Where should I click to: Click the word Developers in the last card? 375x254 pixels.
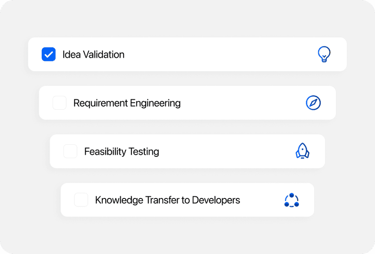pos(216,200)
